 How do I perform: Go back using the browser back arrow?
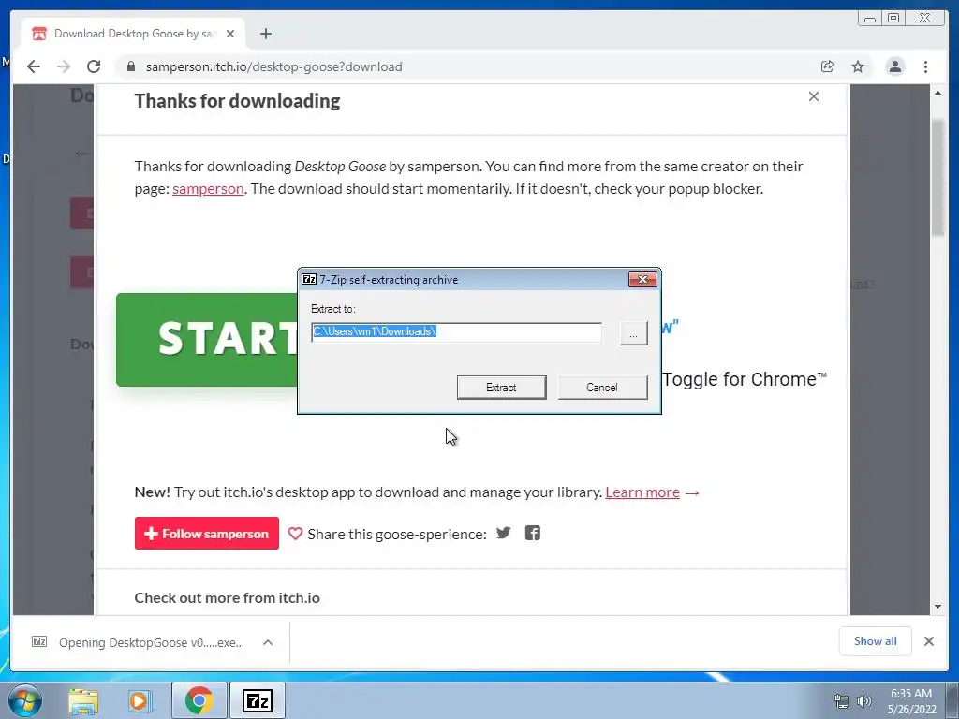(x=34, y=66)
